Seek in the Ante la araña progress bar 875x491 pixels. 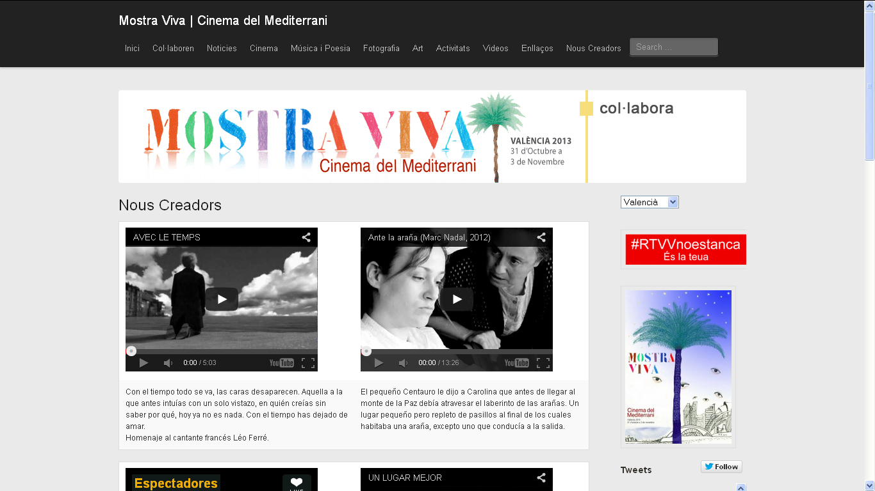pos(457,351)
